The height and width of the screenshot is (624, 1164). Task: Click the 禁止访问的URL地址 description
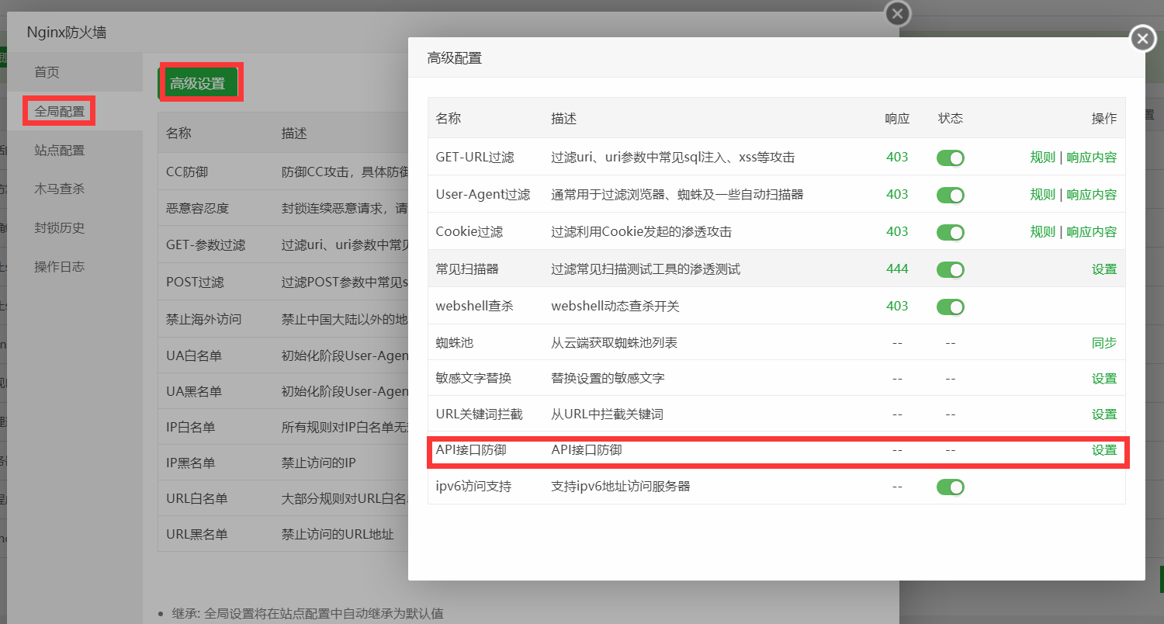pos(338,534)
